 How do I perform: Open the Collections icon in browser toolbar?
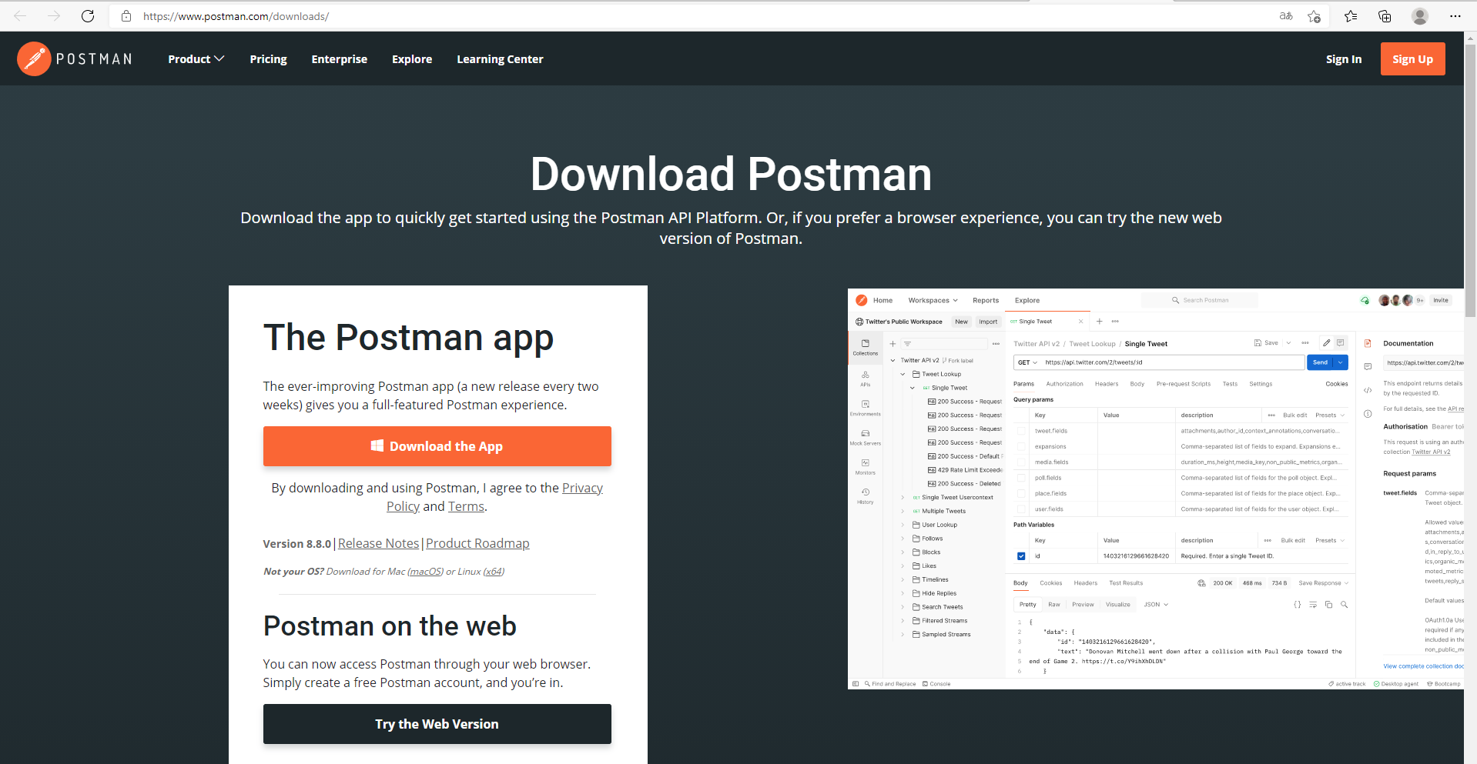(1385, 16)
